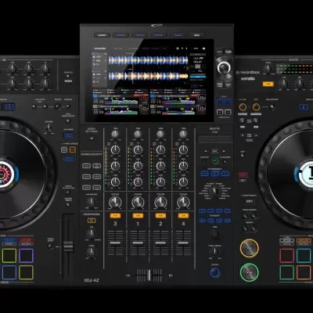
Task: Toggle channel 4 CUE button
Action: tap(183, 216)
